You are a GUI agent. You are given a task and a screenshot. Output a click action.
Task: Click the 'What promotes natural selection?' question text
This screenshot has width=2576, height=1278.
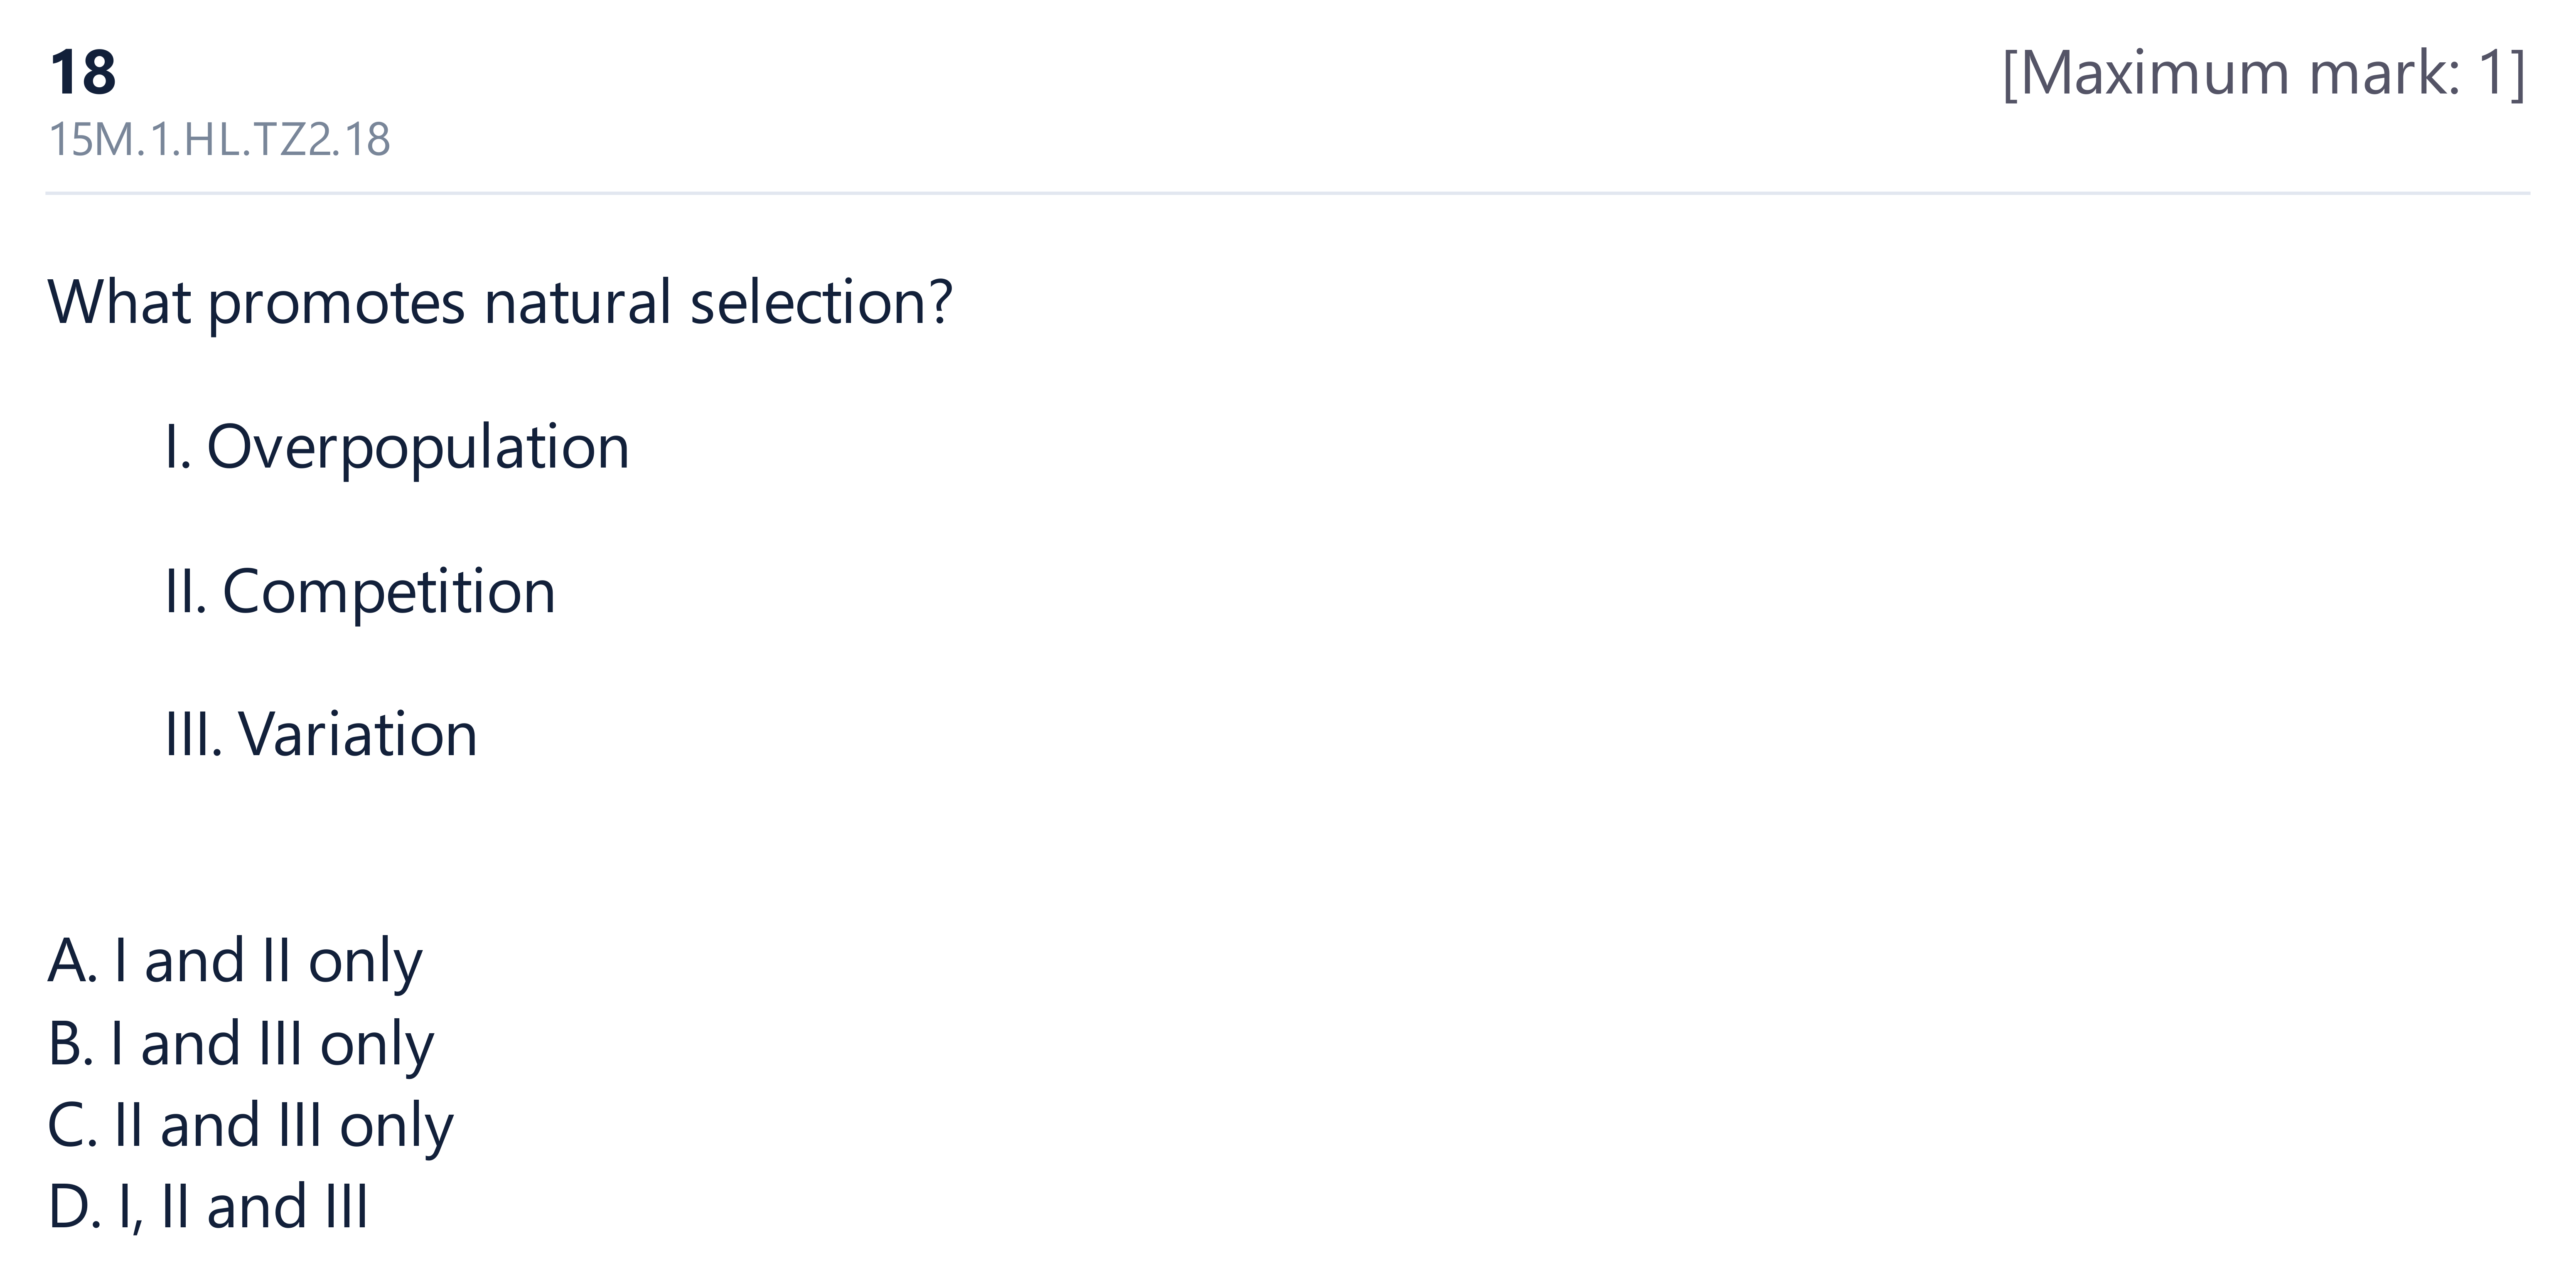pos(500,302)
